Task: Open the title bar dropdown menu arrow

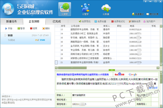Action: point(146,1)
